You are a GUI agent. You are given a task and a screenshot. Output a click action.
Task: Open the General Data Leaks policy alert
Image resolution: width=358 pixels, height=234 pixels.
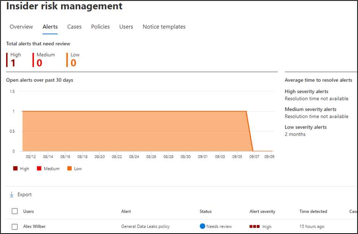click(145, 226)
